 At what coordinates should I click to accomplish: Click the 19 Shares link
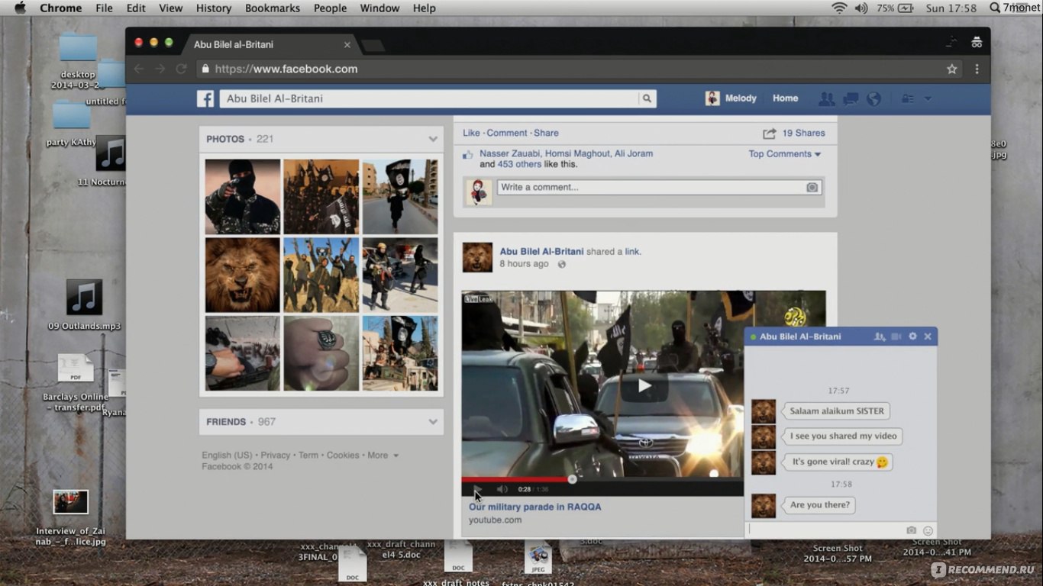(803, 133)
